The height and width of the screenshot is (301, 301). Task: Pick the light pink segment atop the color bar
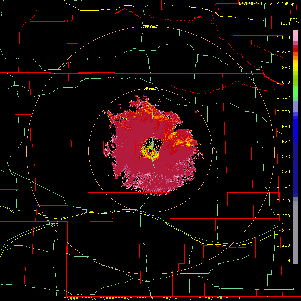click(295, 35)
